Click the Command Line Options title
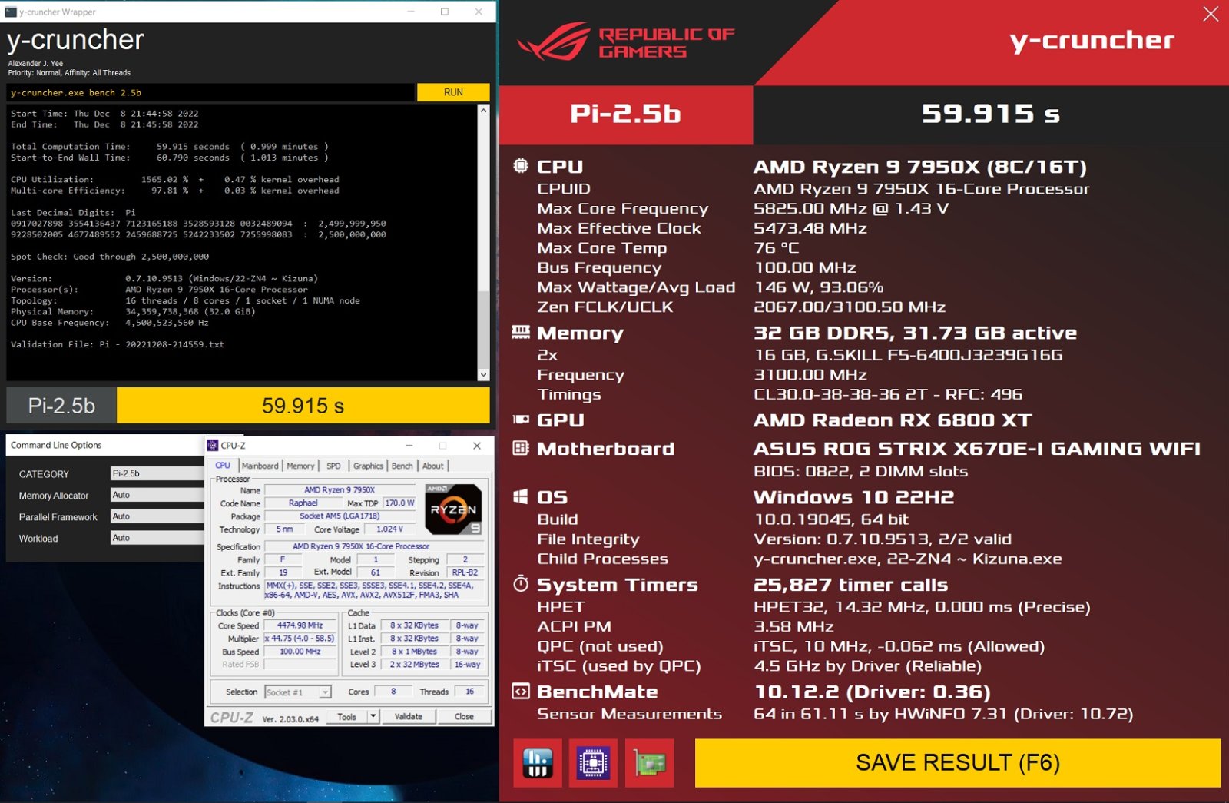The image size is (1229, 803). [x=56, y=445]
